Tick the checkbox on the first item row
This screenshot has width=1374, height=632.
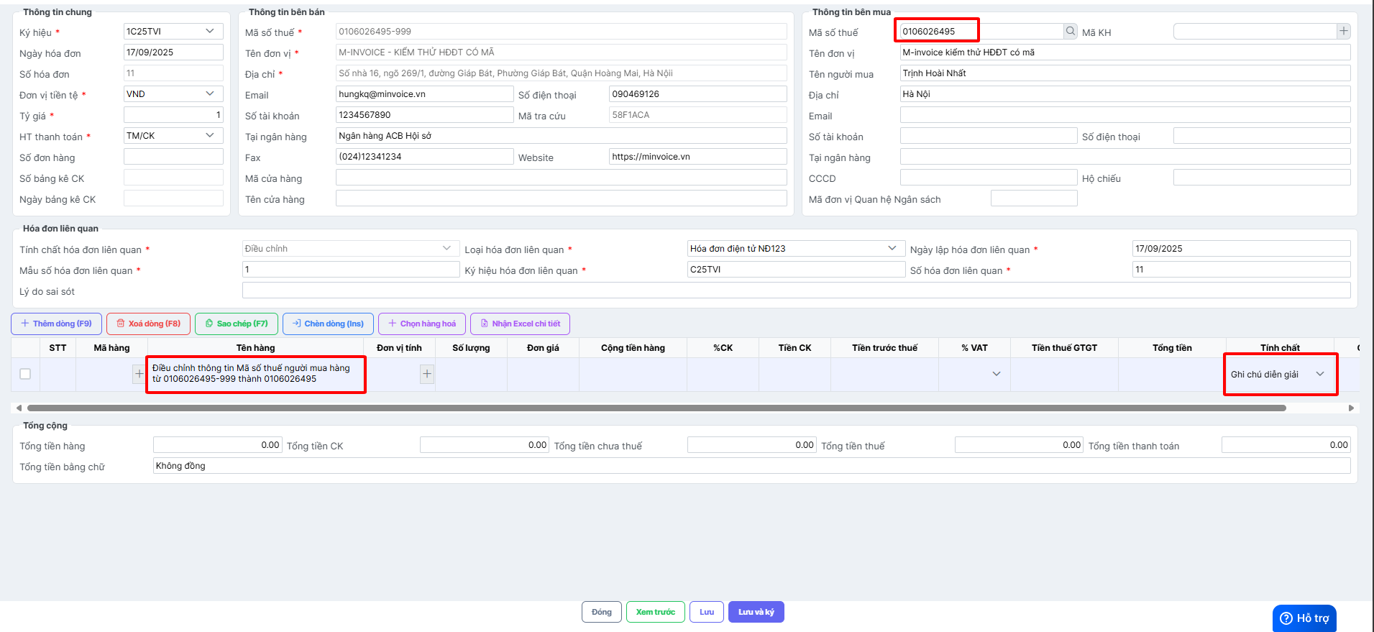pyautogui.click(x=25, y=374)
